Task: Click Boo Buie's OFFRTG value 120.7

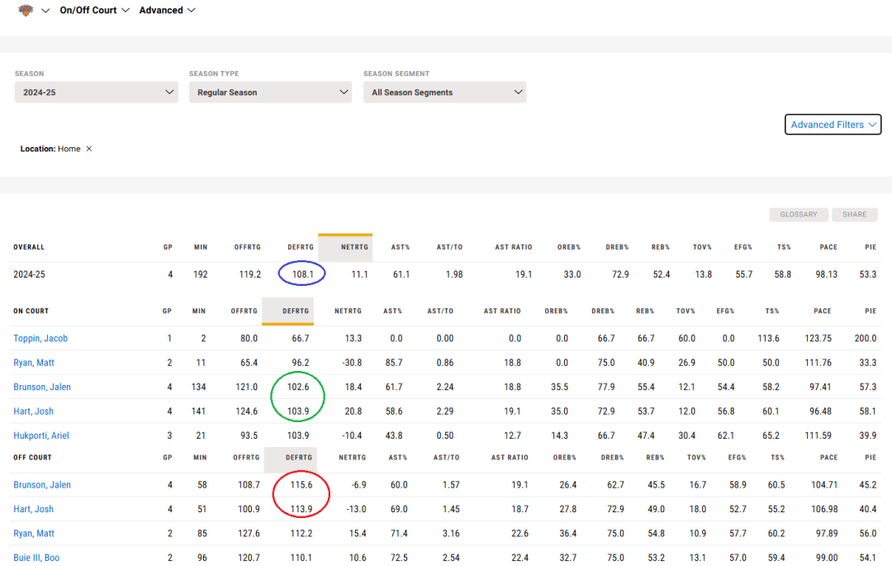Action: coord(249,558)
